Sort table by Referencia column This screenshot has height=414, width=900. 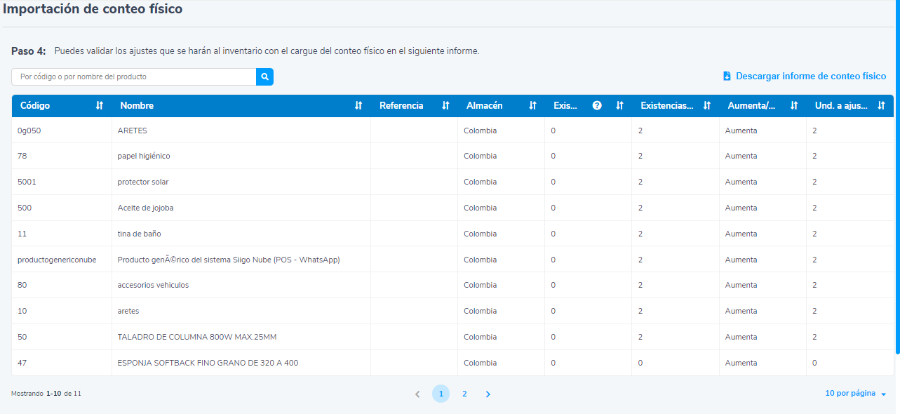pos(445,106)
